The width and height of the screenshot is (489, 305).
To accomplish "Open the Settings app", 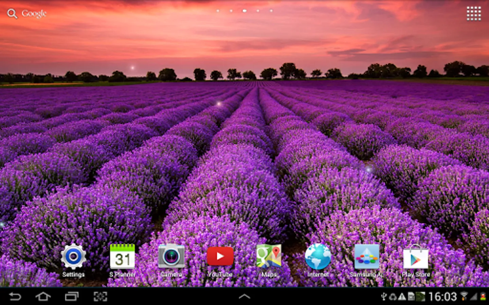I will tap(73, 257).
